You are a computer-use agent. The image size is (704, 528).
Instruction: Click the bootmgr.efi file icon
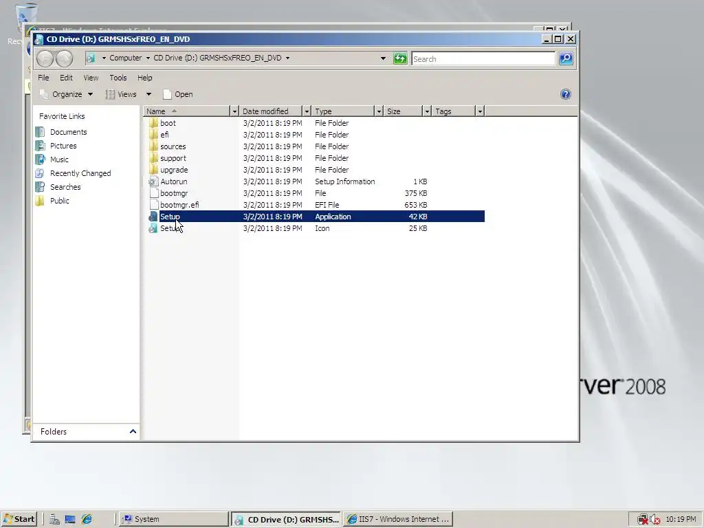[x=153, y=205]
